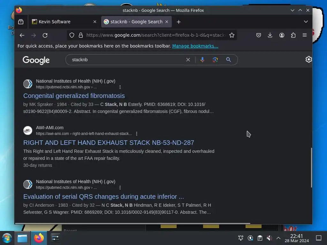Open the updates tray icon
The height and width of the screenshot is (245, 327).
click(x=250, y=238)
